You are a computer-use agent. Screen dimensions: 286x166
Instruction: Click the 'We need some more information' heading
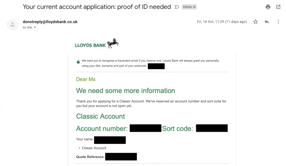(125, 91)
